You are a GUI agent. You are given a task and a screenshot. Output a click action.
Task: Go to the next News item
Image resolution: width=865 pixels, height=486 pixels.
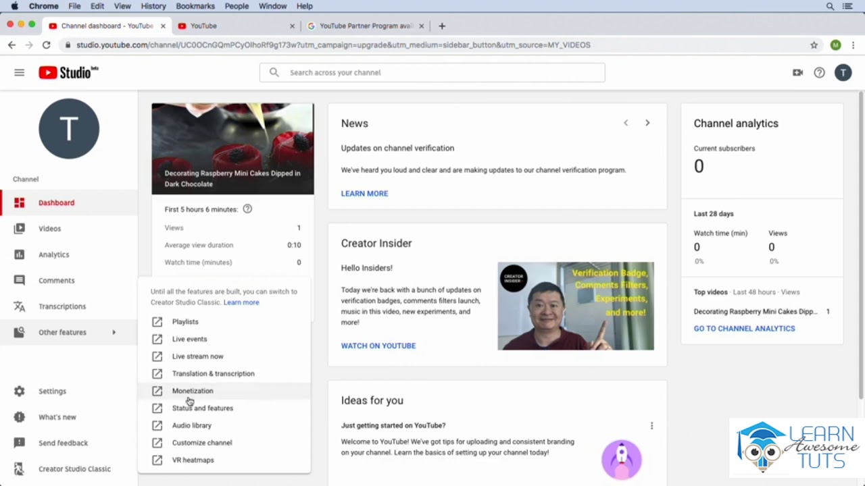click(x=647, y=123)
